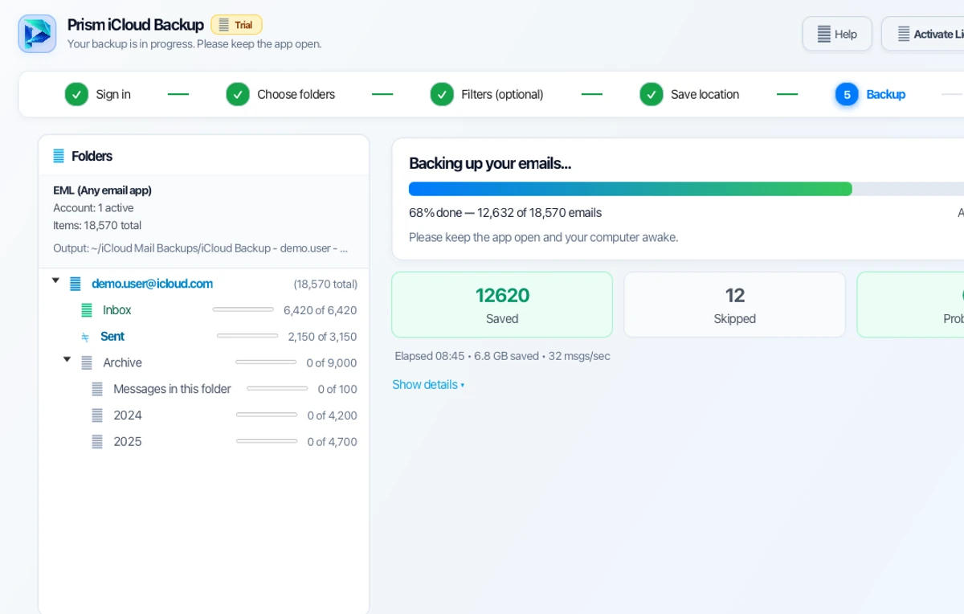Click the 2025 folder icon
The width and height of the screenshot is (964, 614).
pos(97,442)
